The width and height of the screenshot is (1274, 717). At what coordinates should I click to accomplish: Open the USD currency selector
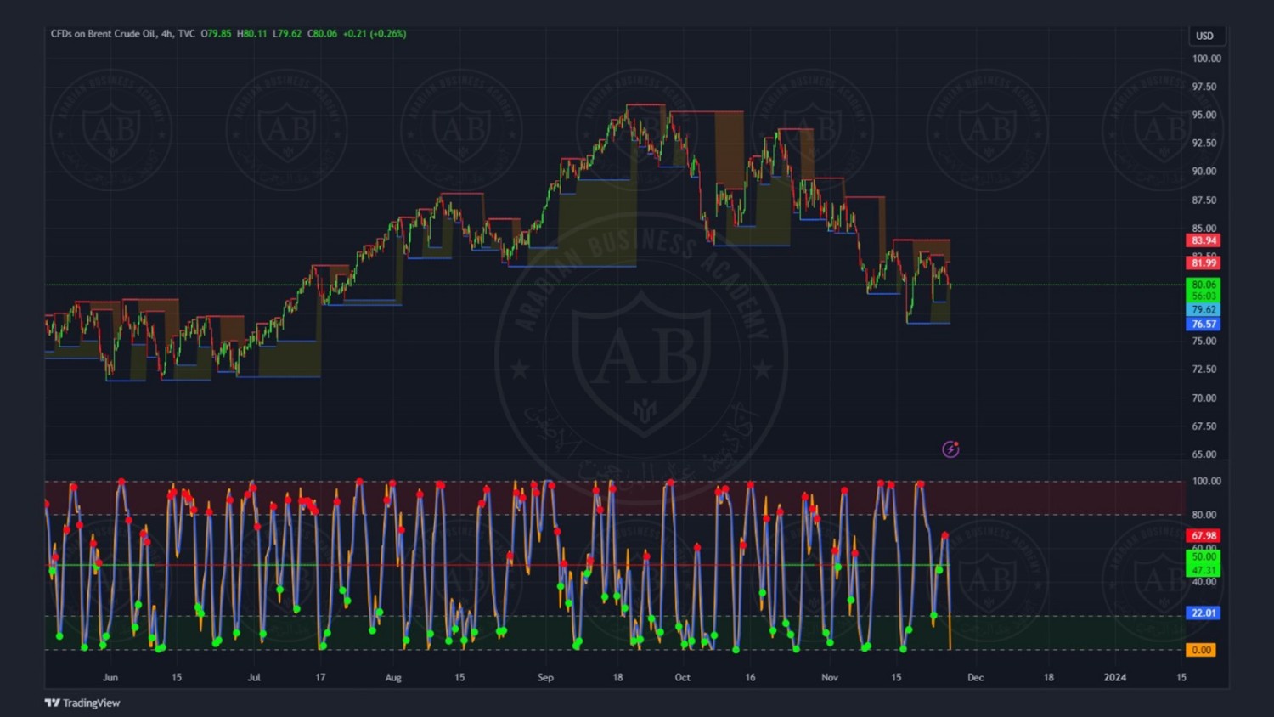pos(1204,36)
